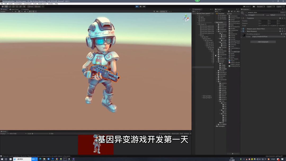Select the Hand tool in toolbar
Screen dimensions: 286x161
[x=2, y=7]
